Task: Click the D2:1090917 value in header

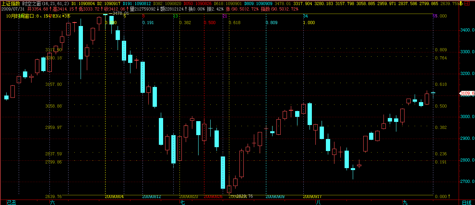Action: click(109, 3)
